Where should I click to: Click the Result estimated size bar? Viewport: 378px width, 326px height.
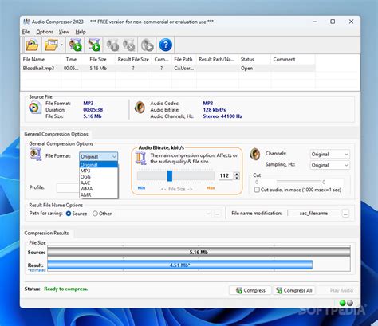point(180,265)
